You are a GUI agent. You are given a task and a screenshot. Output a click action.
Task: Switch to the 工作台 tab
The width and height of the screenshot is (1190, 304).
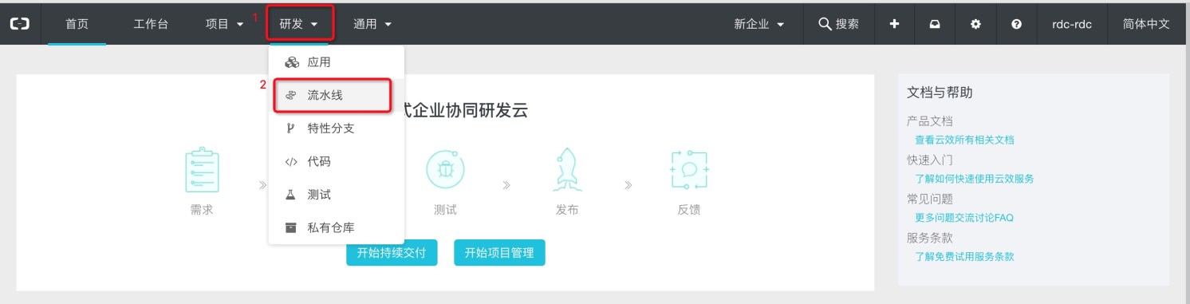[151, 24]
